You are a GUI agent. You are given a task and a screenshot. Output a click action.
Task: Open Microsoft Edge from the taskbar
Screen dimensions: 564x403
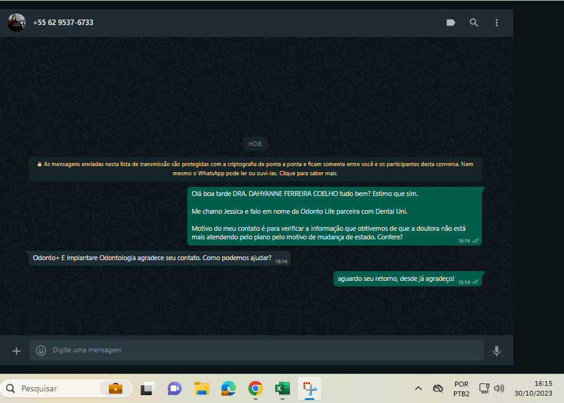point(228,388)
